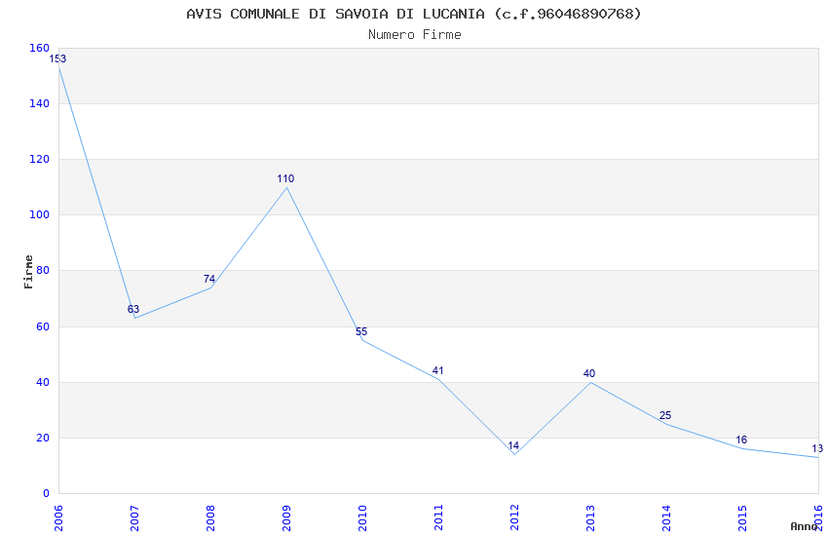Click the data label 13 for 2016
The width and height of the screenshot is (828, 536).
[817, 448]
